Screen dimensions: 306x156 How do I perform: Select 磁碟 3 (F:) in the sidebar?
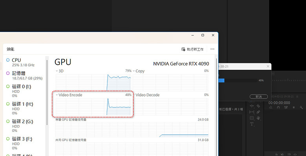25,143
